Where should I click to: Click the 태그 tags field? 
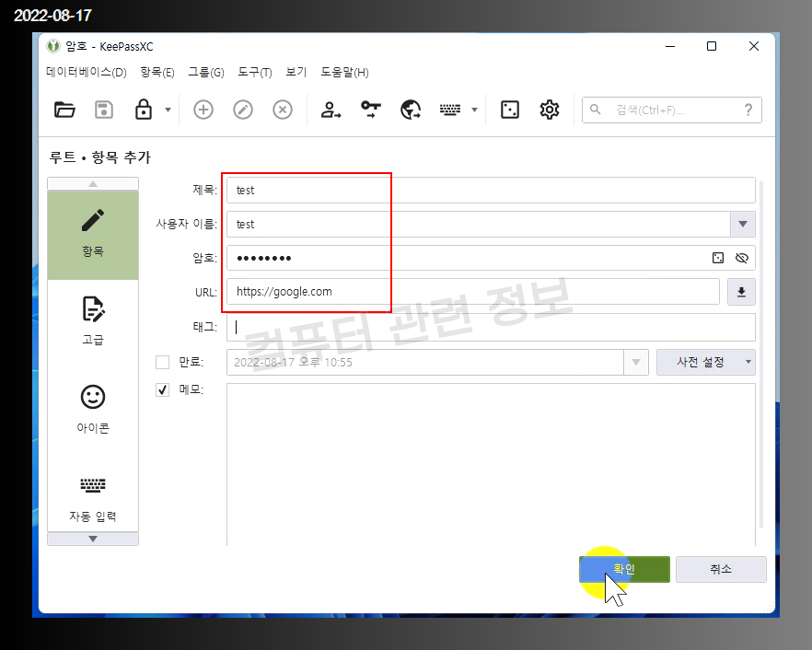491,328
